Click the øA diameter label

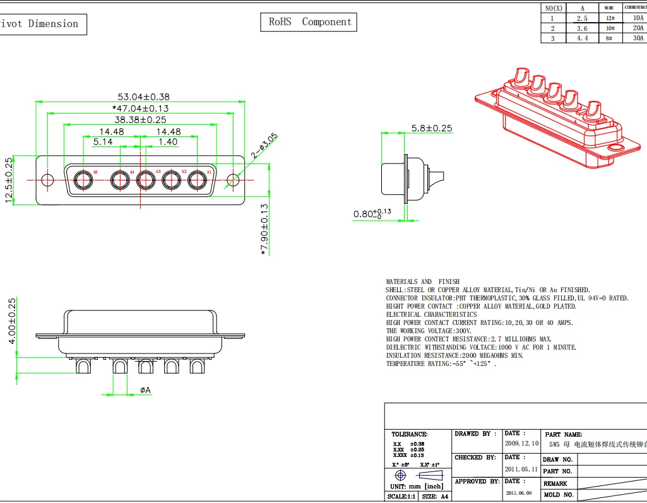click(145, 391)
